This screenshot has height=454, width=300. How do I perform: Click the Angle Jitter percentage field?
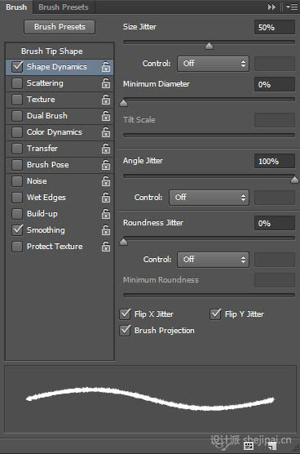275,162
